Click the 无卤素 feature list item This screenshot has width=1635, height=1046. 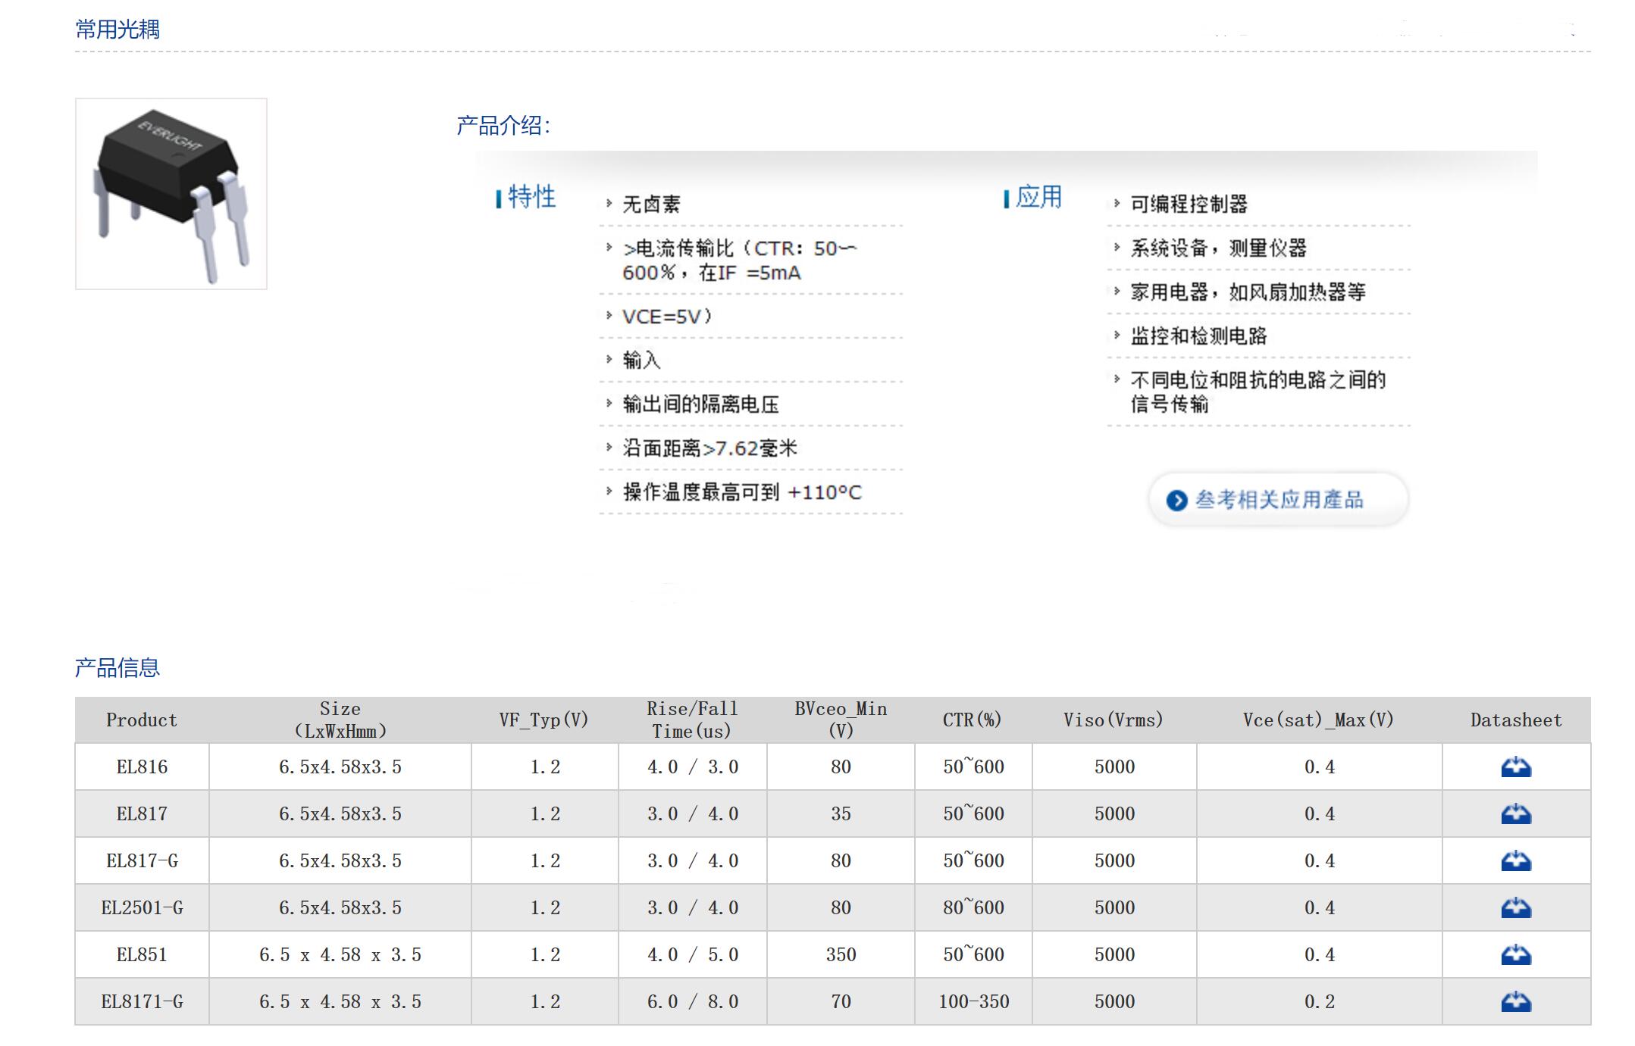click(x=651, y=205)
